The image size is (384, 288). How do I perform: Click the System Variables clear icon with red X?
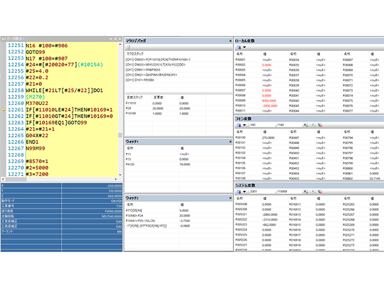[320, 192]
